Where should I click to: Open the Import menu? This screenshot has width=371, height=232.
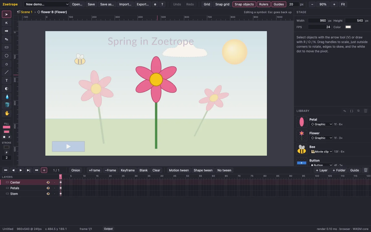pos(125,4)
